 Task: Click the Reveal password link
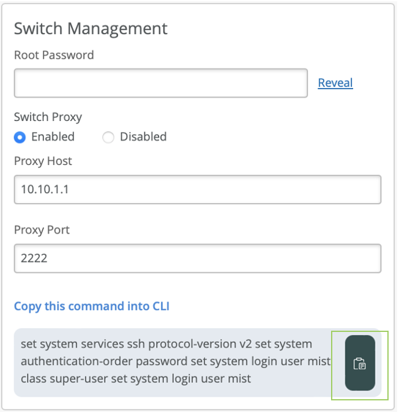pyautogui.click(x=335, y=83)
